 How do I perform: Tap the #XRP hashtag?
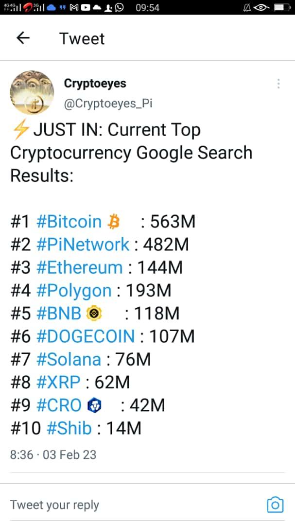(58, 383)
